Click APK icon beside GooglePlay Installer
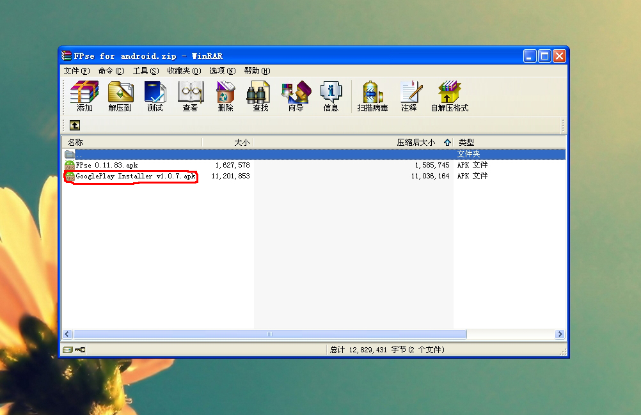This screenshot has width=641, height=415. coord(70,176)
